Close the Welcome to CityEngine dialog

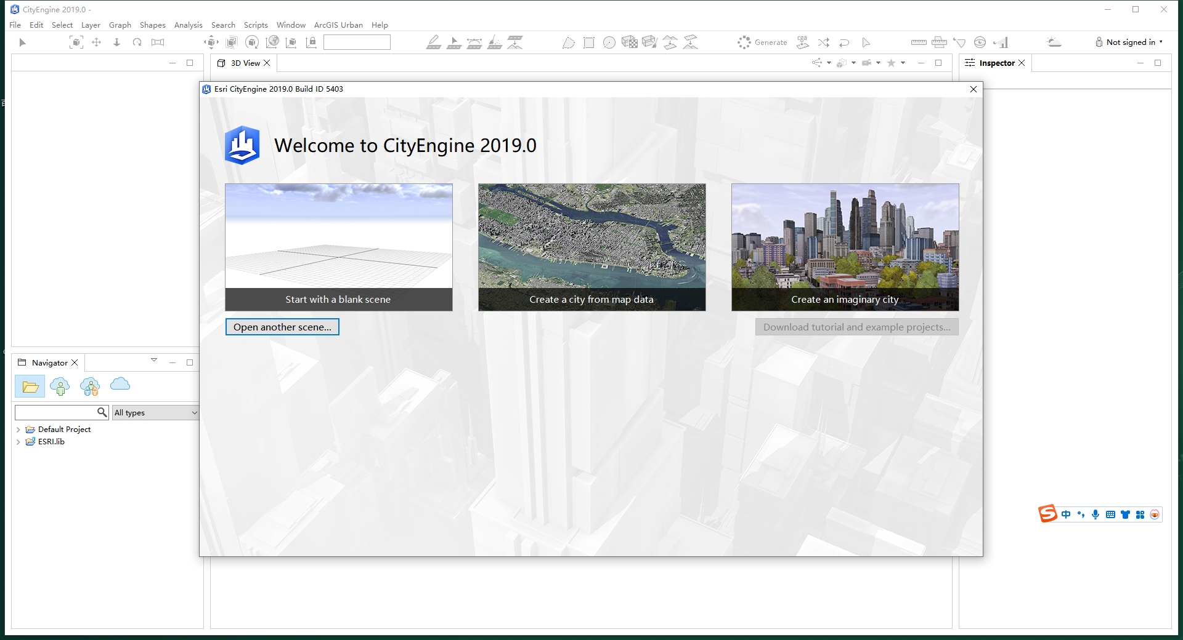point(974,89)
